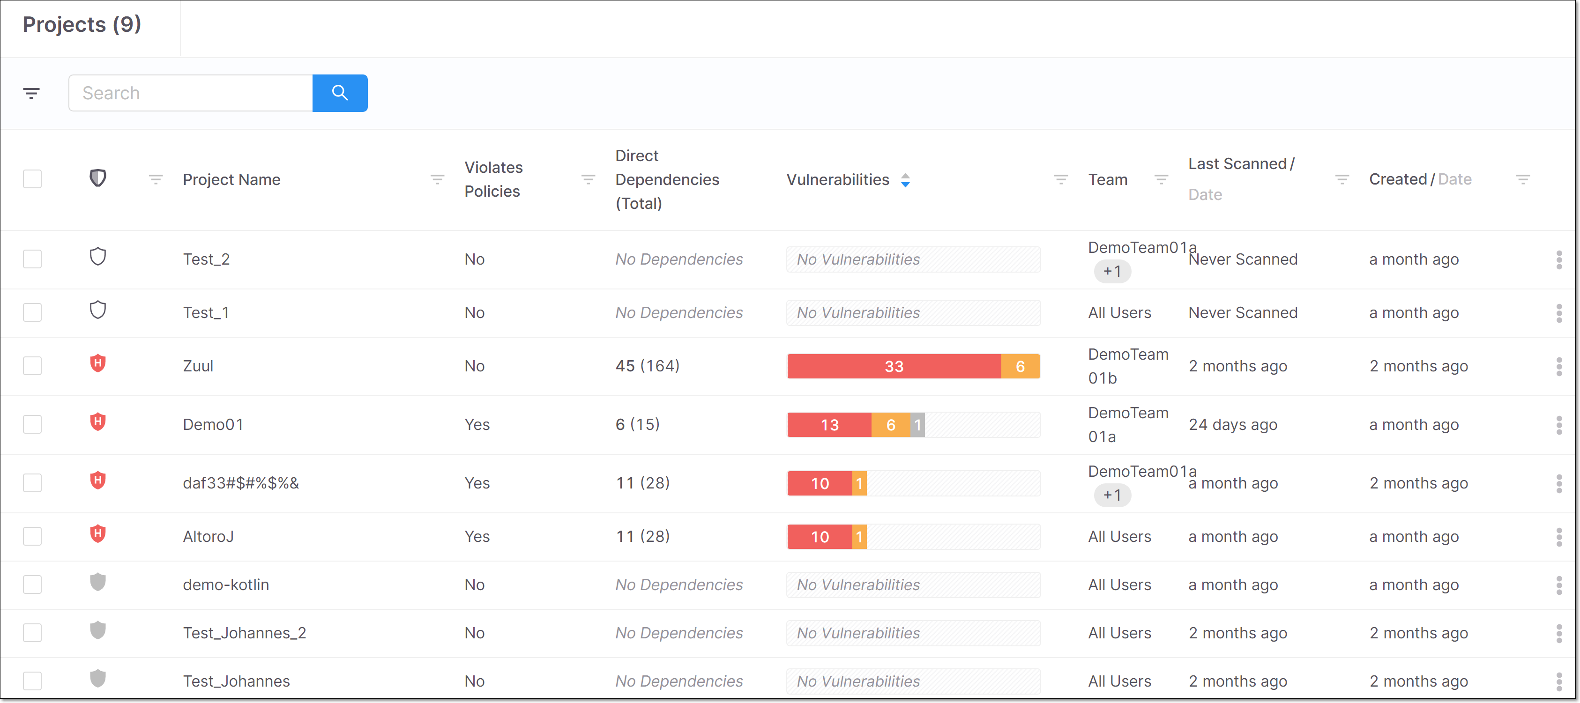Open the Violates Policies column filter
The image size is (1580, 703).
tap(588, 179)
